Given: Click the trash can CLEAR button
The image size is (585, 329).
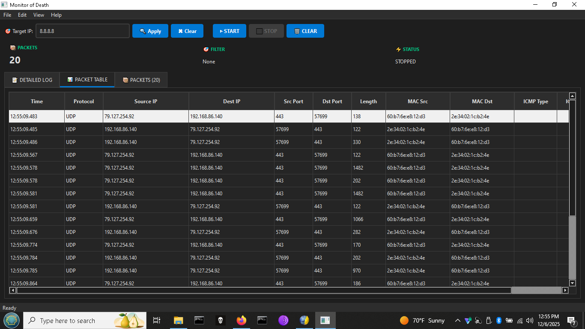Looking at the screenshot, I should [305, 31].
